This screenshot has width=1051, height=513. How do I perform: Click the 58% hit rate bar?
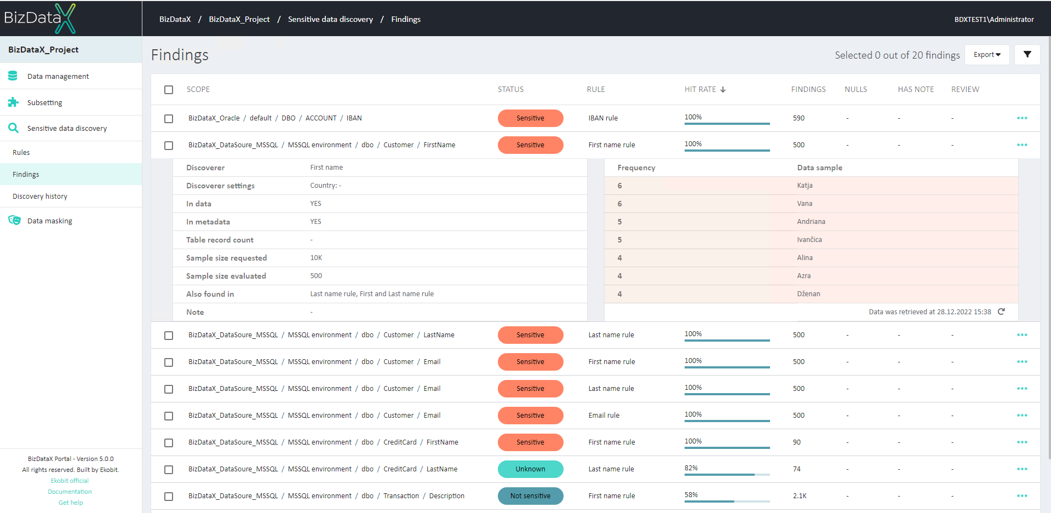727,501
